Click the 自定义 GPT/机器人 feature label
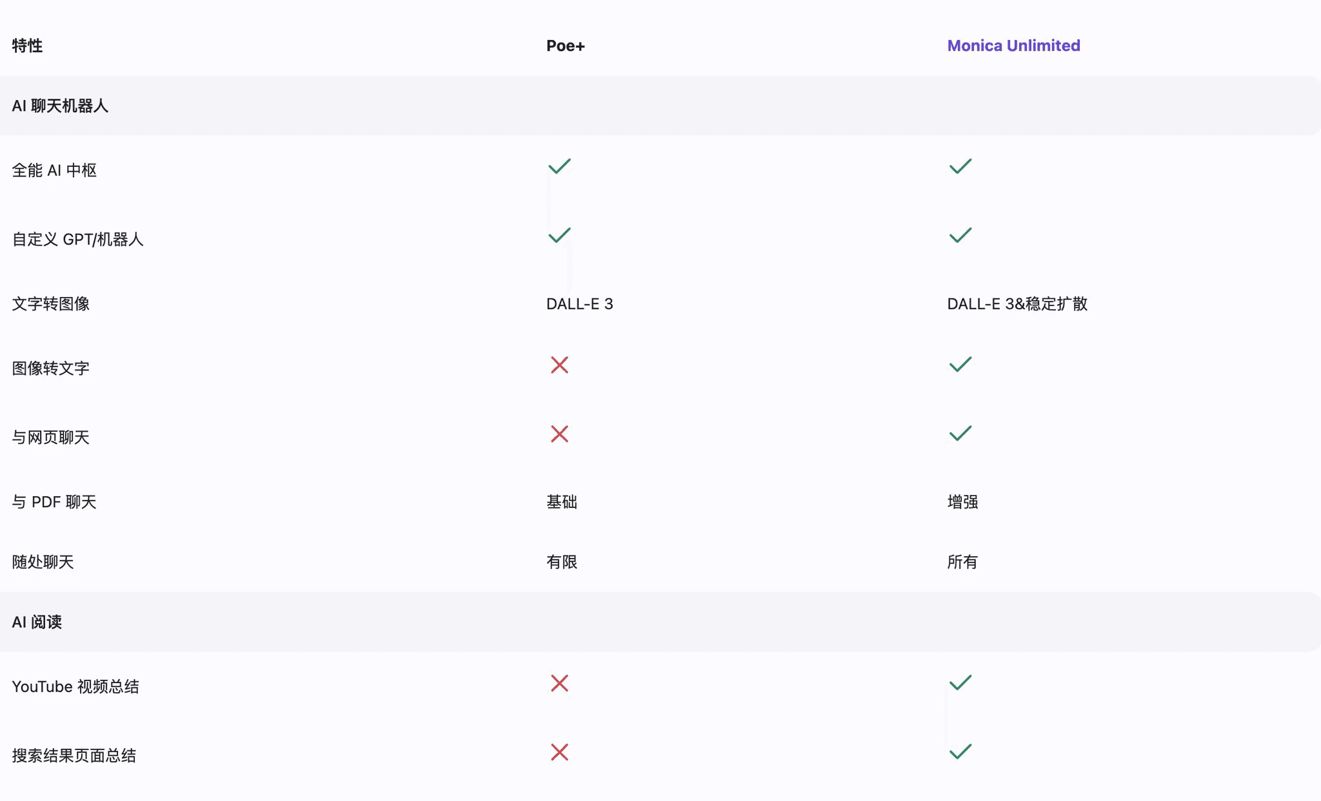Image resolution: width=1321 pixels, height=801 pixels. tap(77, 239)
